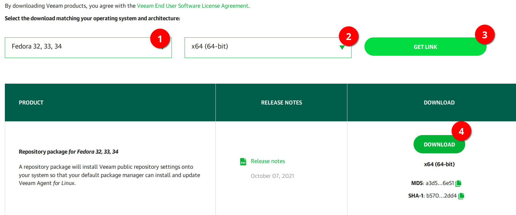Viewport: 516px width, 215px height.
Task: Click the green arrow on the architecture dropdown
Action: pos(342,48)
